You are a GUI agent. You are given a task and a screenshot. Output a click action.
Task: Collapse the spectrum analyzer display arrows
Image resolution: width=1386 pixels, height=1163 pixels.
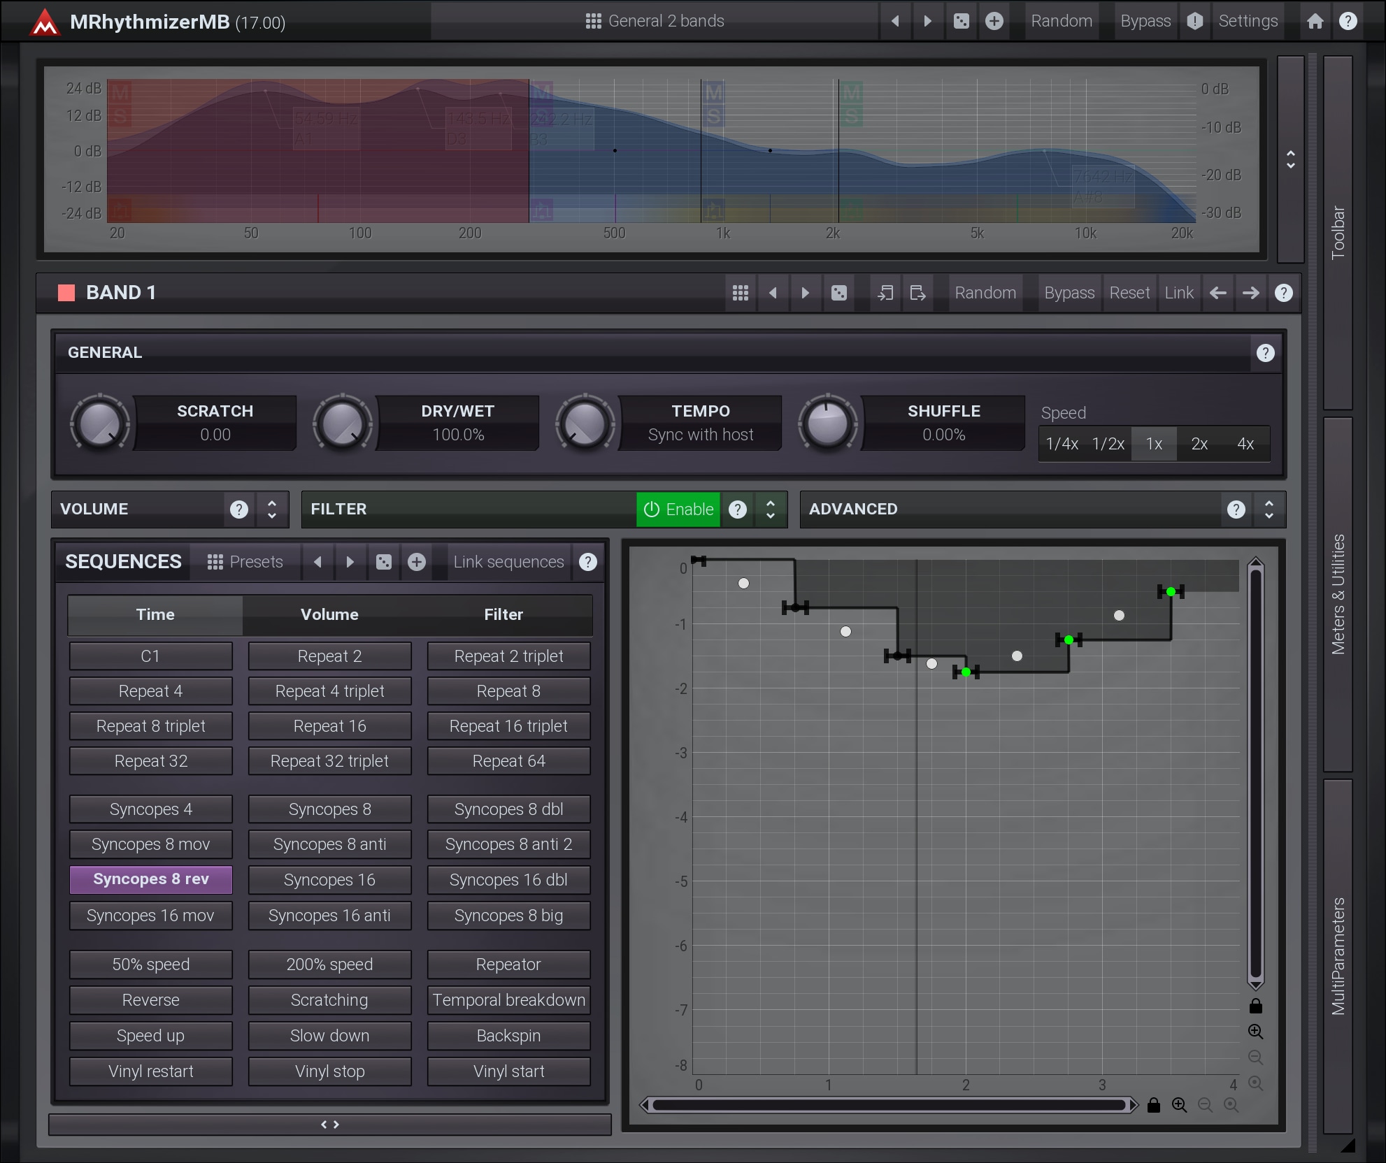[x=1290, y=159]
